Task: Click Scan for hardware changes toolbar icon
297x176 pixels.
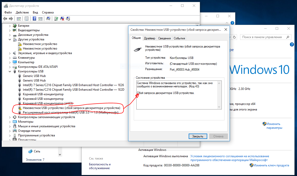Action: [x=48, y=19]
